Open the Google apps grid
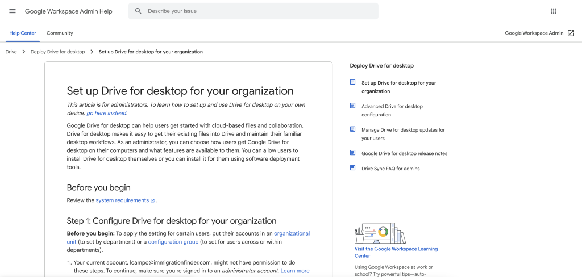 coord(554,11)
